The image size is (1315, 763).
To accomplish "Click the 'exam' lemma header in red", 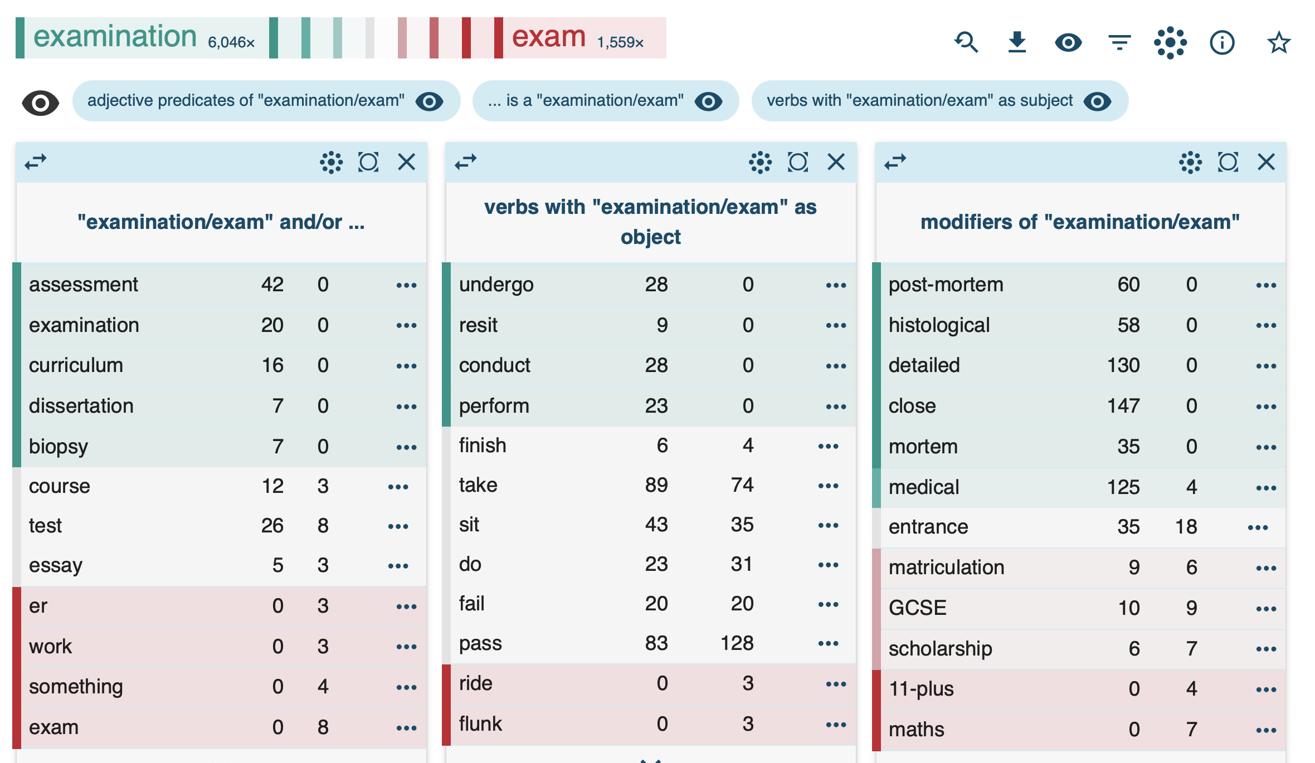I will tap(548, 37).
